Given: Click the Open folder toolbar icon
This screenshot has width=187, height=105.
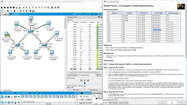Looking at the screenshot, I should (x=5, y=8).
